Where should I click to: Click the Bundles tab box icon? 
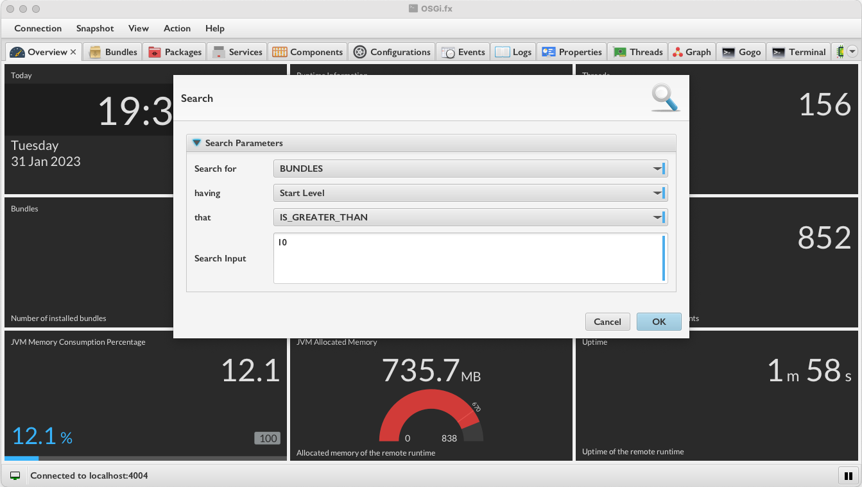95,52
